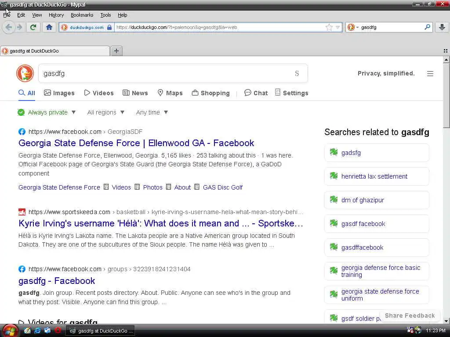Open the Edit menu
The height and width of the screenshot is (337, 450).
coord(21,15)
